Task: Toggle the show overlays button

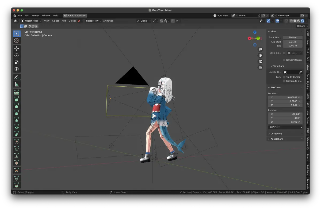Action: click(277, 21)
